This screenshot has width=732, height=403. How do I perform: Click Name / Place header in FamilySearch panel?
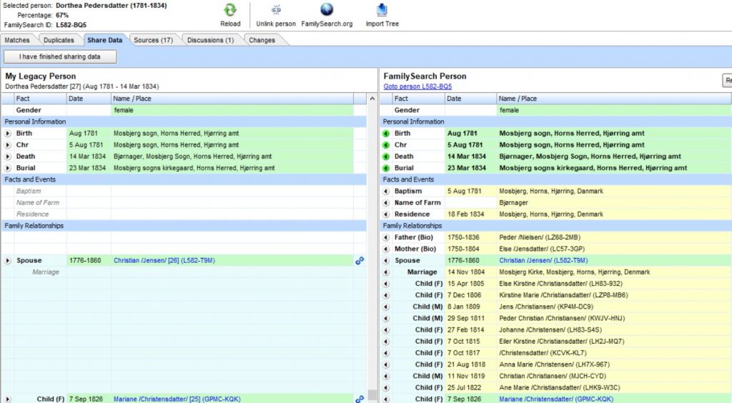[613, 99]
